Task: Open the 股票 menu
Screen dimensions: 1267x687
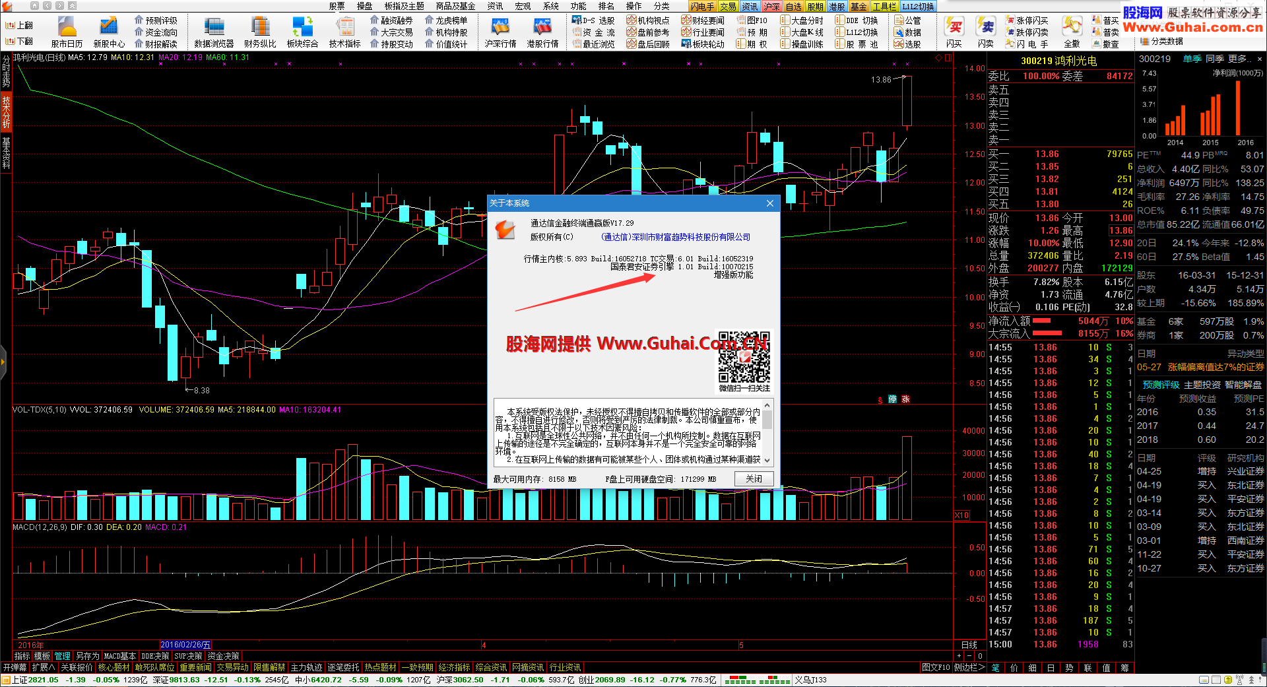Action: pyautogui.click(x=337, y=6)
